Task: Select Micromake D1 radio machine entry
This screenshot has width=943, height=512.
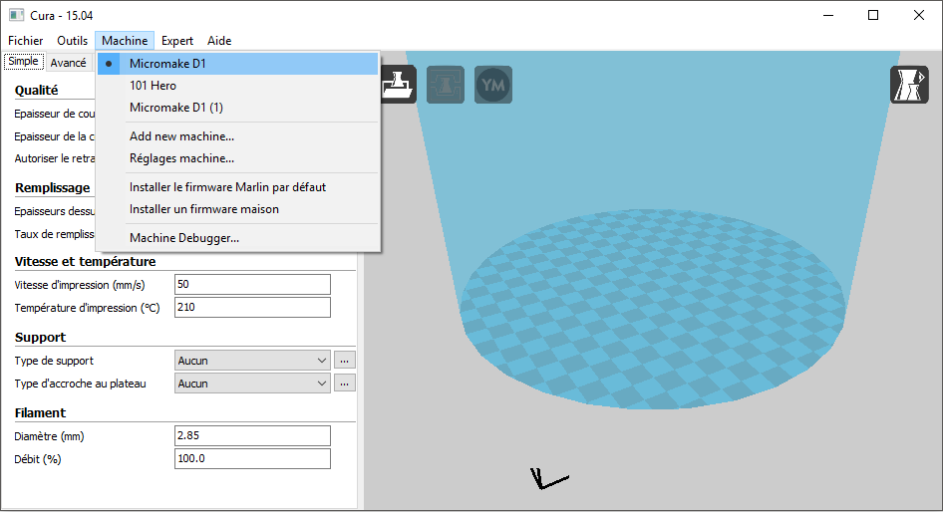Action: [238, 64]
